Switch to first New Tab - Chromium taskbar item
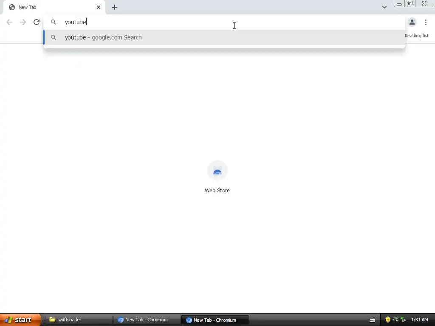This screenshot has width=435, height=326. point(147,320)
